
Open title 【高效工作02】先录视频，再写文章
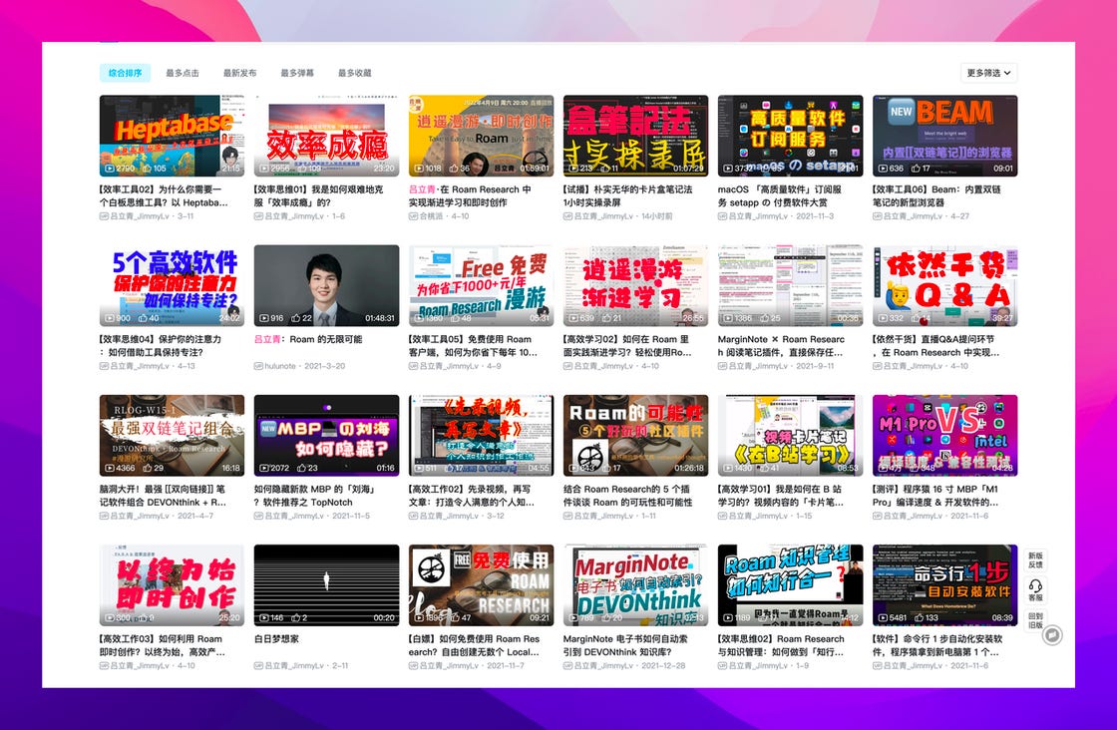pyautogui.click(x=471, y=496)
